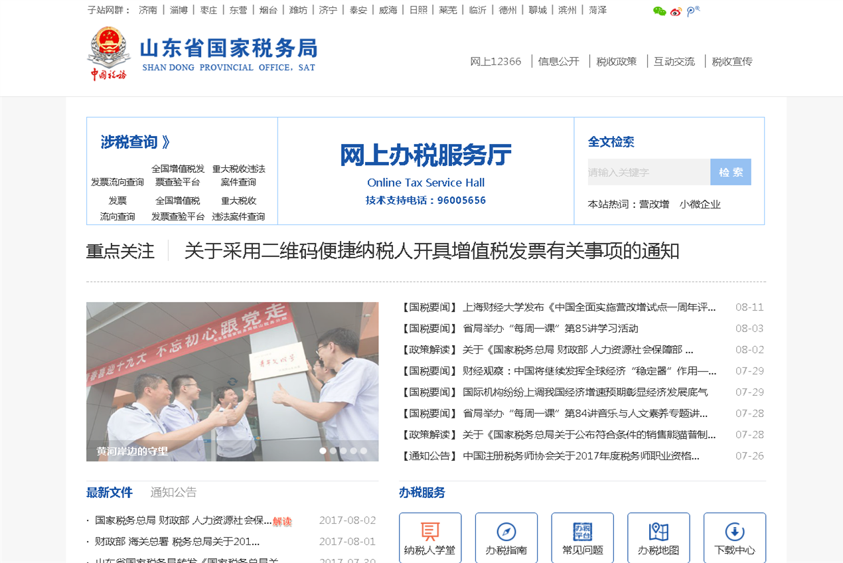Open 税收宣传 navigation item
Image resolution: width=843 pixels, height=563 pixels.
(x=732, y=62)
